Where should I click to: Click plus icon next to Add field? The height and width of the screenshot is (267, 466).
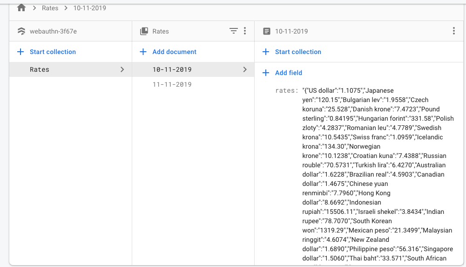click(x=266, y=73)
